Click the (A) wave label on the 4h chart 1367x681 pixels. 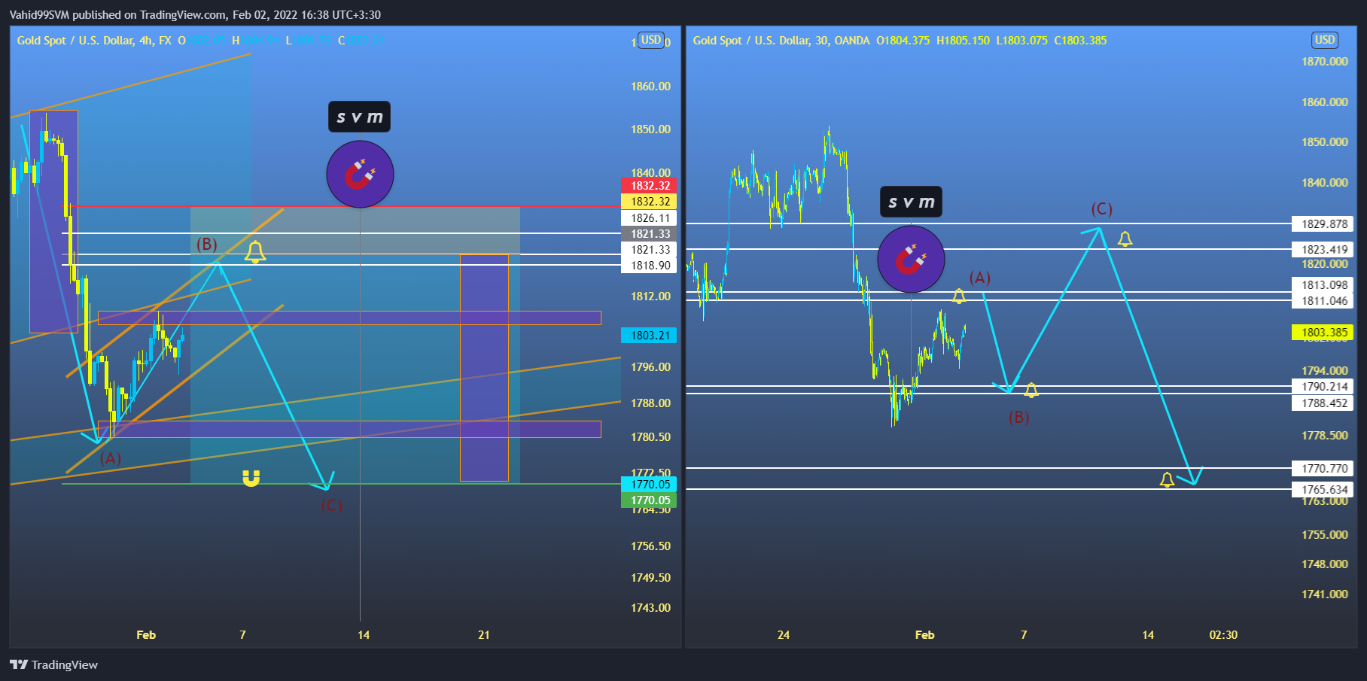click(111, 458)
